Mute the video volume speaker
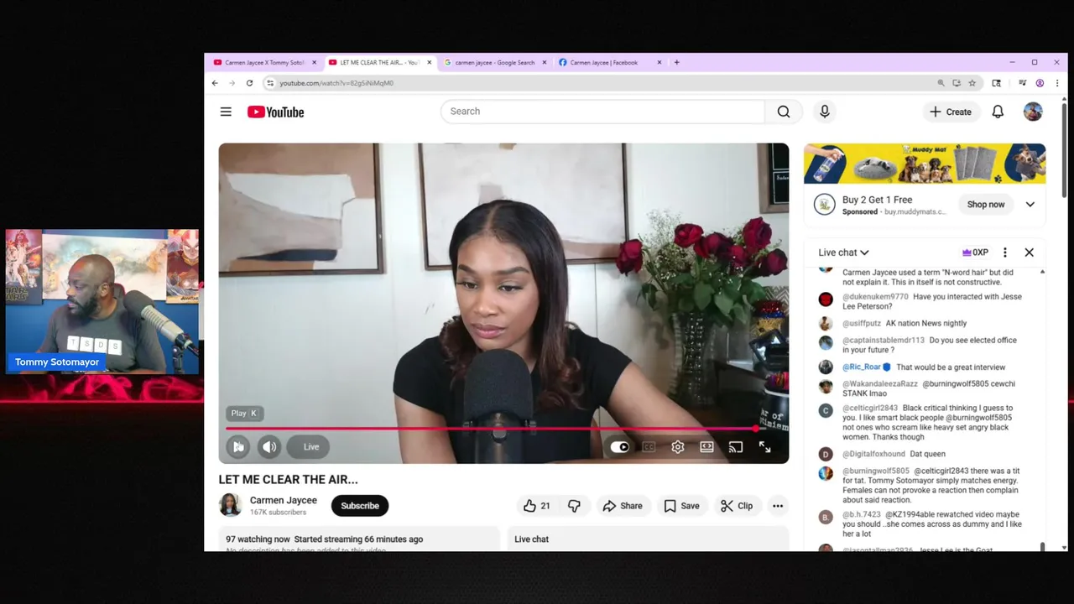Viewport: 1074px width, 604px height. tap(269, 447)
